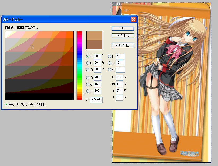Click the M magenta field showing 41
This screenshot has width=218, height=166.
[x=119, y=84]
